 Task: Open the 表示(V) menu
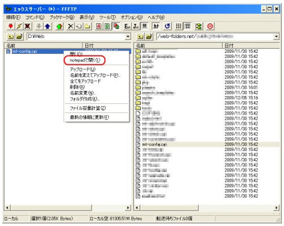tap(87, 18)
